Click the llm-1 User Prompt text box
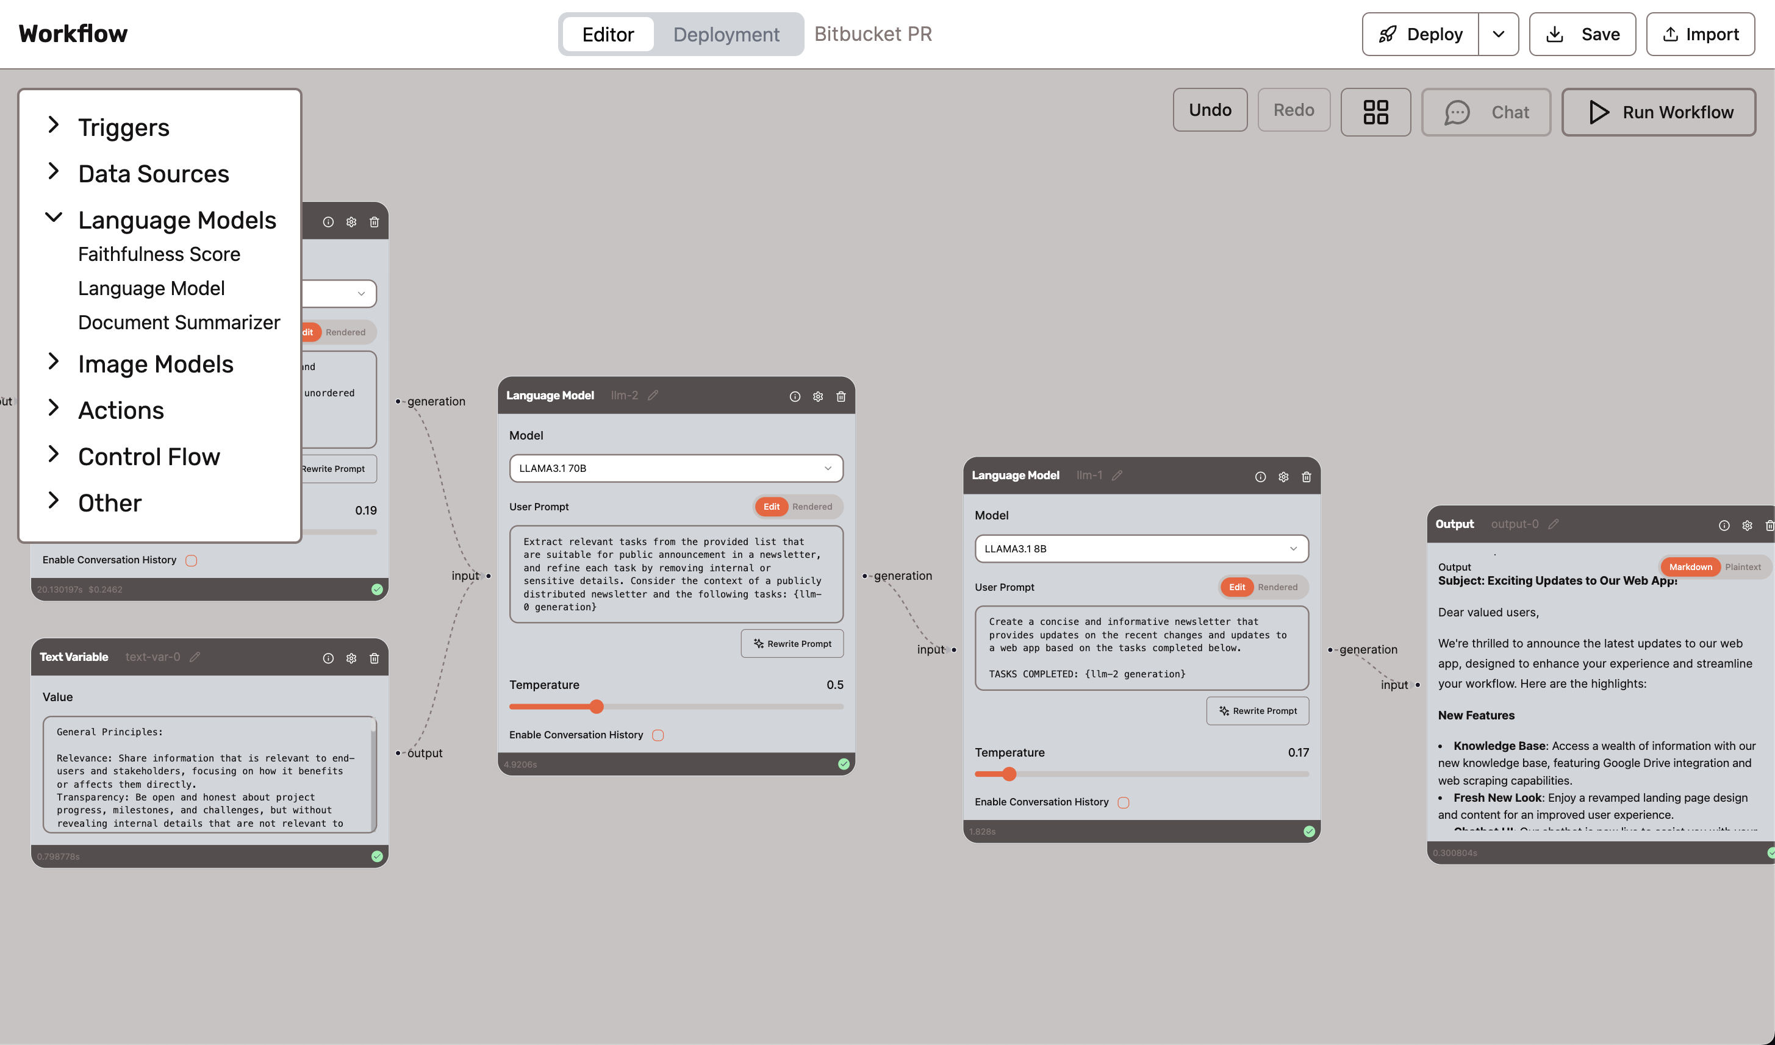Viewport: 1775px width, 1045px height. 1141,647
